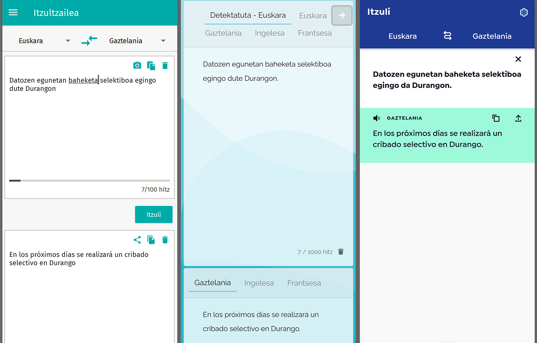This screenshot has height=343, width=537.
Task: Tap Euskara source language in Itzuli header
Action: coord(402,36)
